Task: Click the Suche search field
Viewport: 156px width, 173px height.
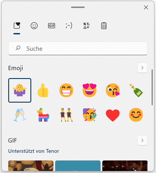Action: [x=78, y=48]
